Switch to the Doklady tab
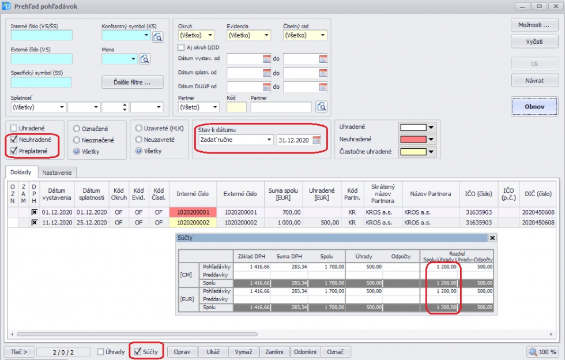565x360 pixels. coord(21,172)
